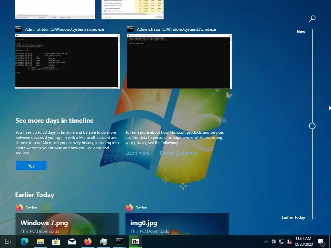The height and width of the screenshot is (248, 331).
Task: Select cmd thumbnail showing directory listing
Action: [x=68, y=61]
